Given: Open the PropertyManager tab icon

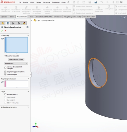Looking at the screenshot, I should 8,23.
